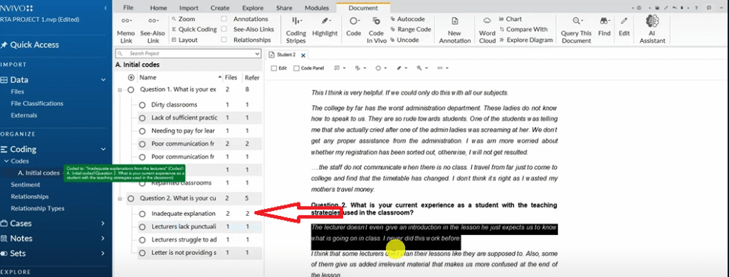Run Autocode on the document
Viewport: 729px width, 277px height.
407,19
